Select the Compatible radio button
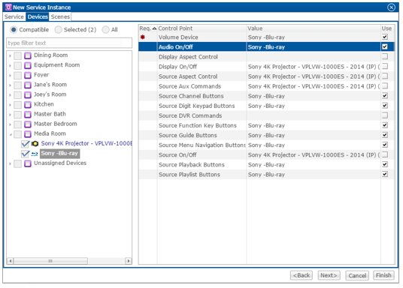This screenshot has height=288, width=403. [14, 30]
